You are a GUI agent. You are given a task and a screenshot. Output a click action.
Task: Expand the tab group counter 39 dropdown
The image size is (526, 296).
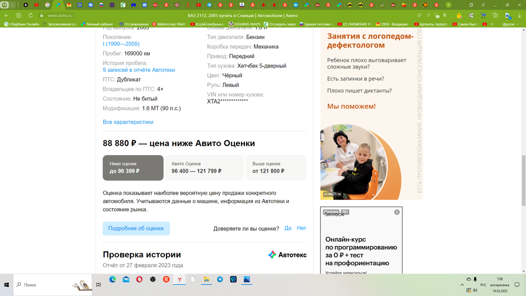click(12, 5)
